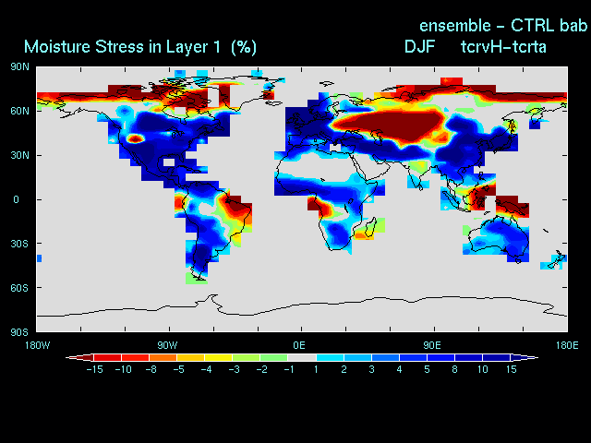Pick the blue swatch between 4 and 5

point(413,357)
